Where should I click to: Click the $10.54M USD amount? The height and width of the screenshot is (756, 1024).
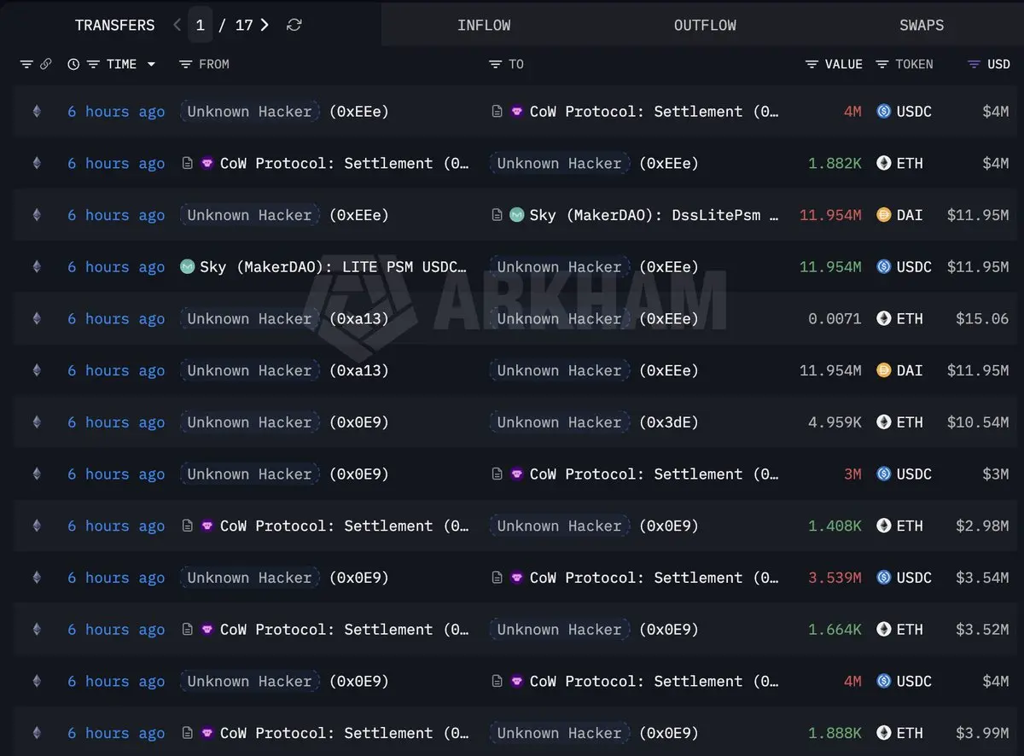coord(978,422)
